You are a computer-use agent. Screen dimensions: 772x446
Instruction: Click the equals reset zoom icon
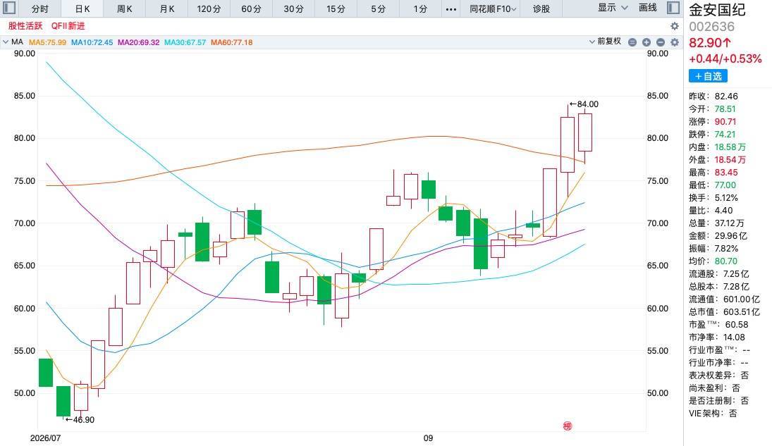pos(632,42)
